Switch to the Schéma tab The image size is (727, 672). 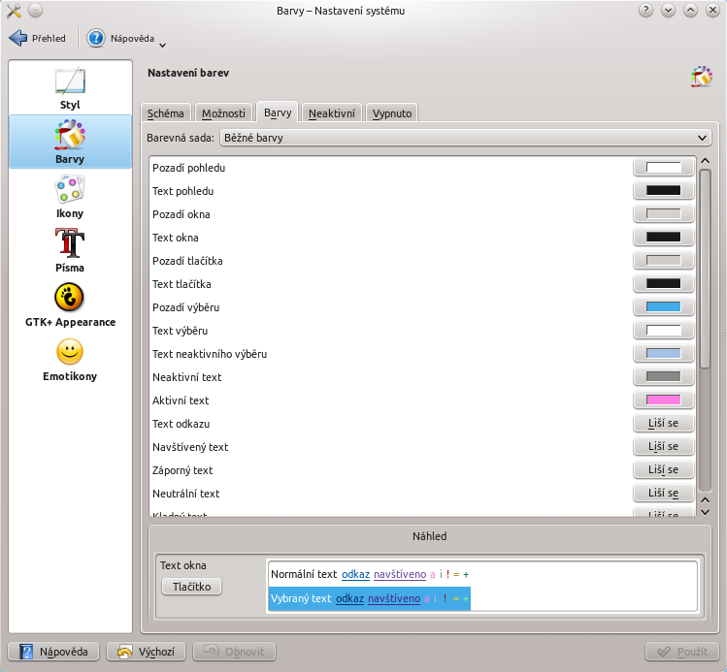[x=165, y=113]
